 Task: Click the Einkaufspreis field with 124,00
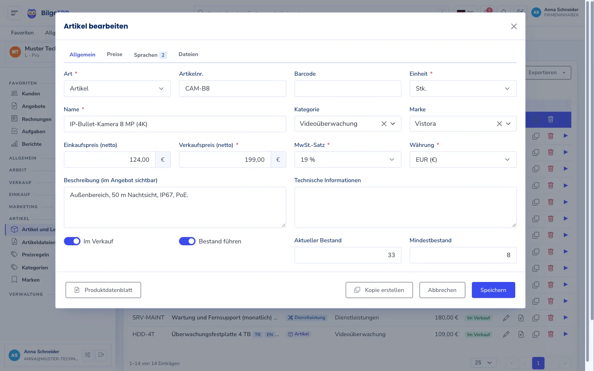pos(110,160)
